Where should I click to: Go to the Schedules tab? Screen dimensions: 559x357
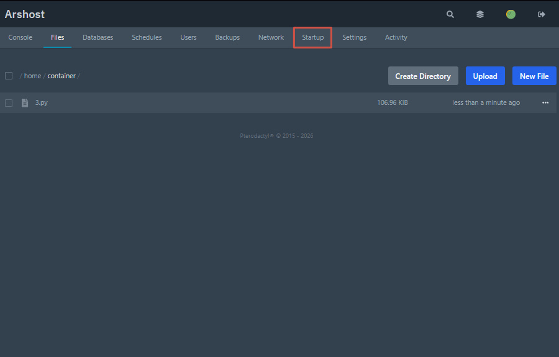[147, 37]
